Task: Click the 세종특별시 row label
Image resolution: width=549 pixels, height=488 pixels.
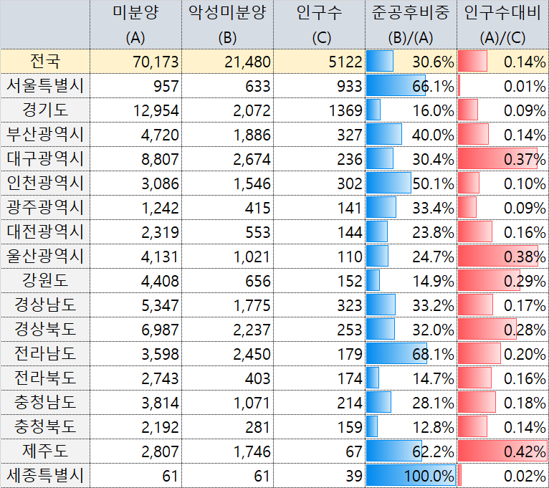Action: 45,475
